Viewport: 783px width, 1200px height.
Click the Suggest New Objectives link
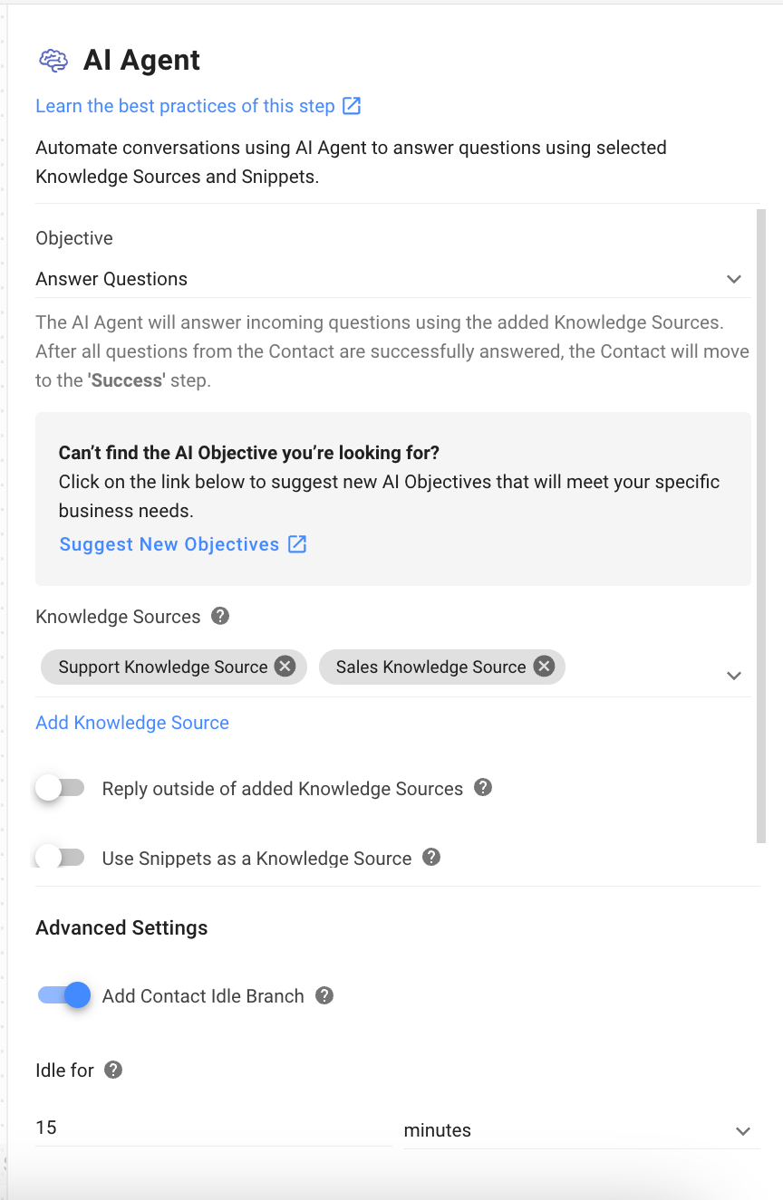tap(169, 544)
